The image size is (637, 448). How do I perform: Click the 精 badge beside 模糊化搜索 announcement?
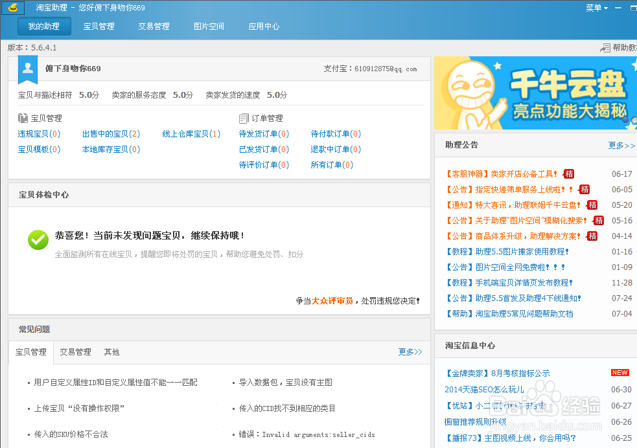[597, 220]
